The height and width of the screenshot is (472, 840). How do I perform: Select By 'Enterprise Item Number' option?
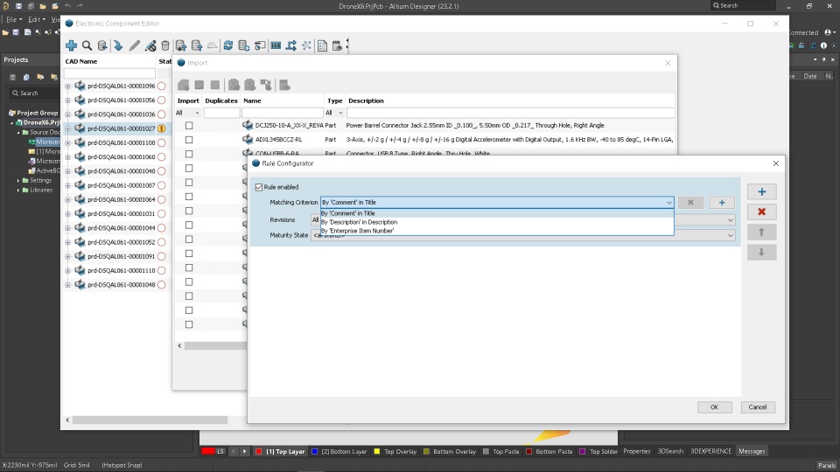click(497, 231)
